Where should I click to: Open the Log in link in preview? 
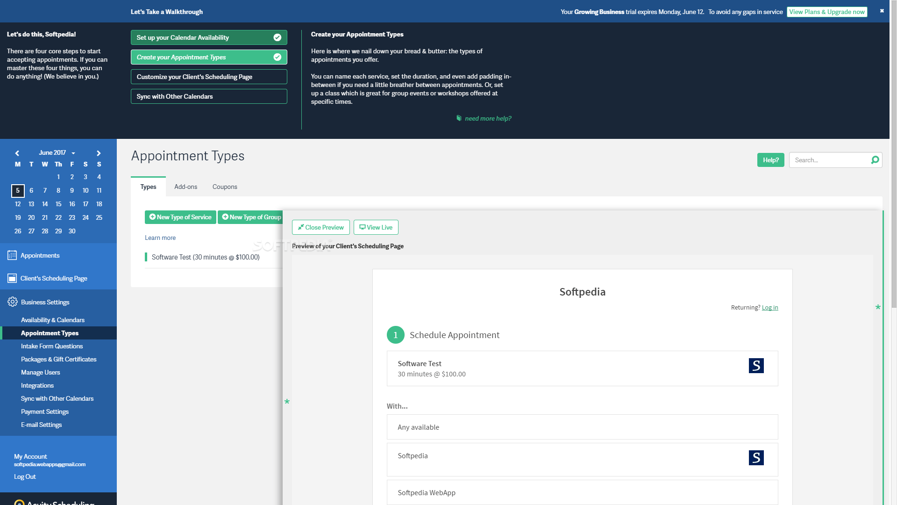click(x=769, y=307)
